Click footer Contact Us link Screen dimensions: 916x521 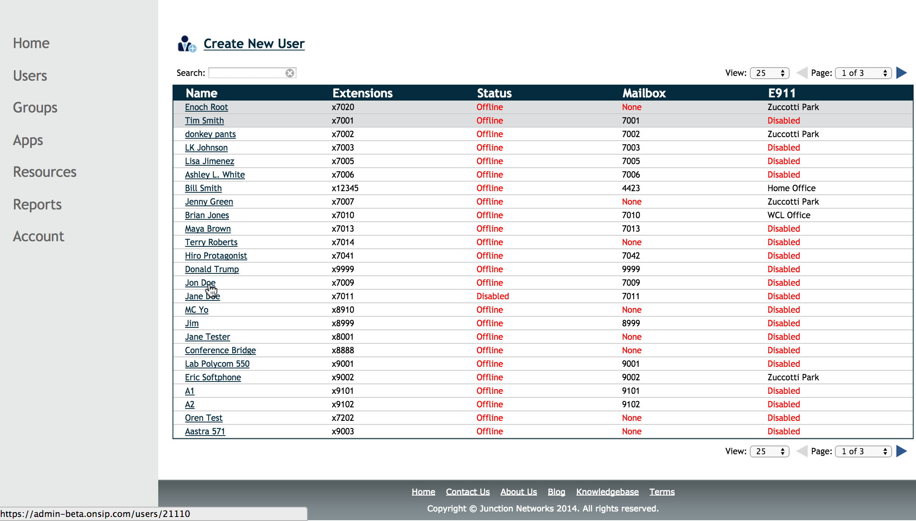click(468, 492)
